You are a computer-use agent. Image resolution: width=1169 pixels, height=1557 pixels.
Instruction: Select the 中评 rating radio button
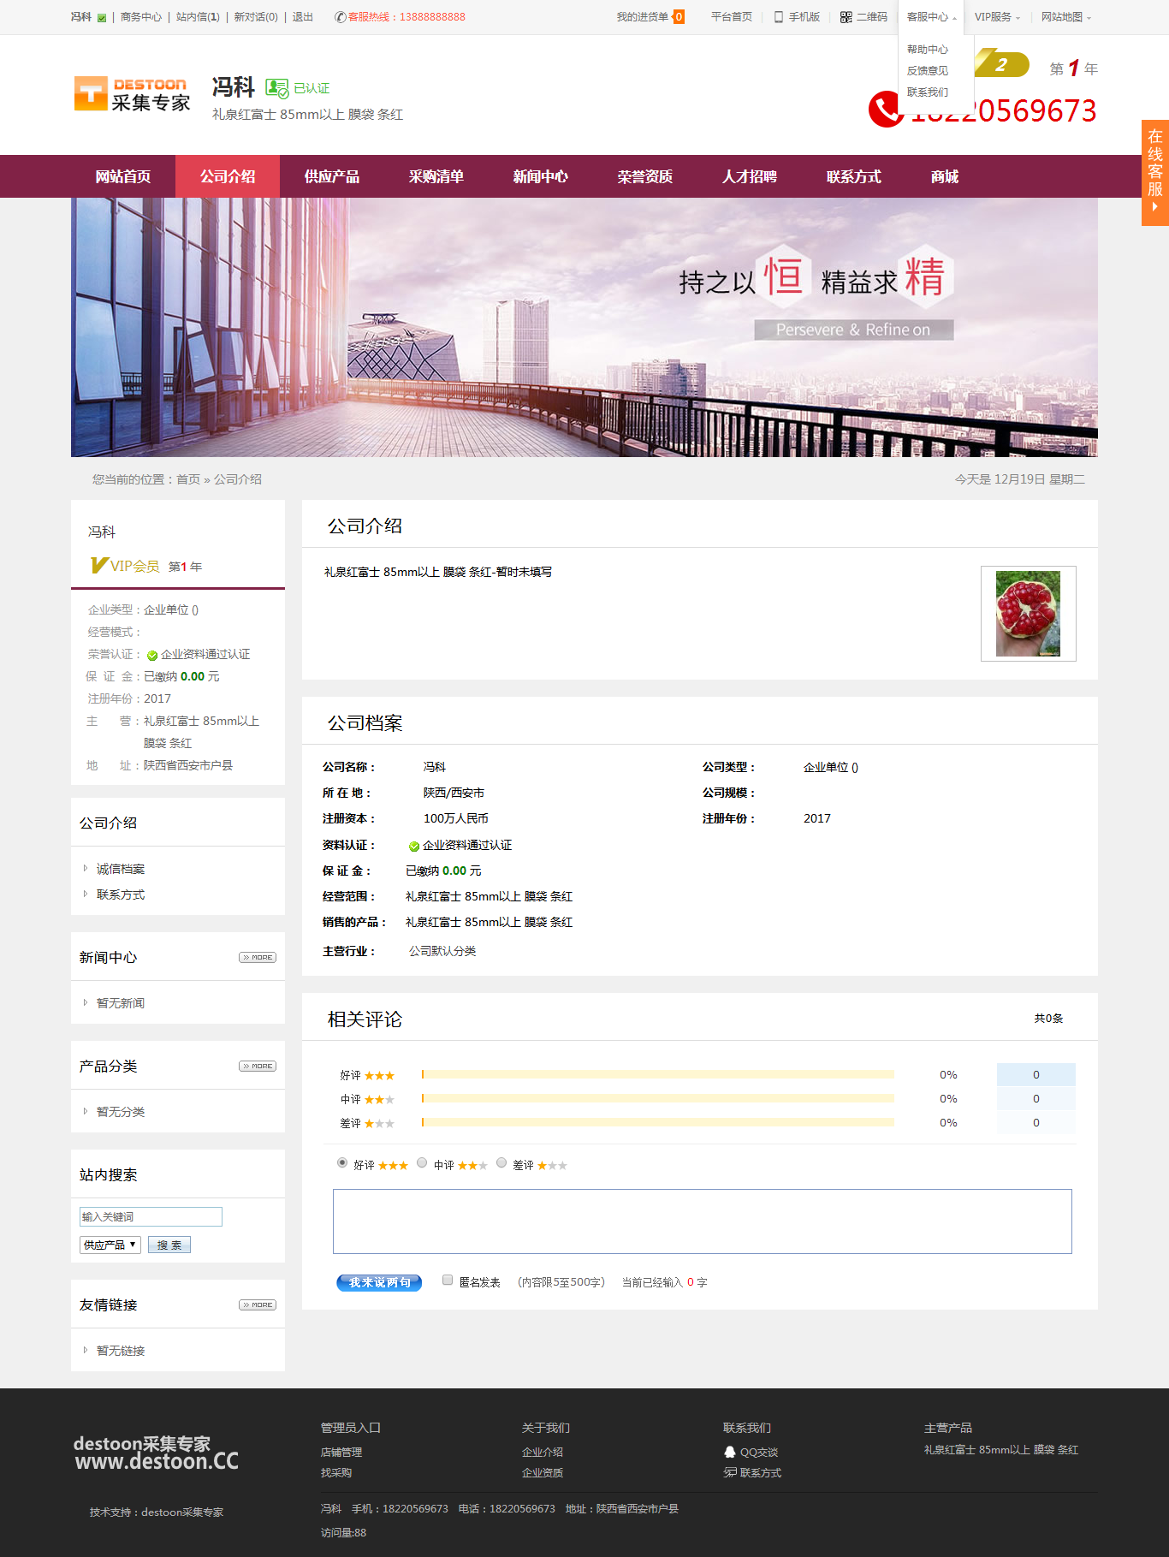click(422, 1163)
